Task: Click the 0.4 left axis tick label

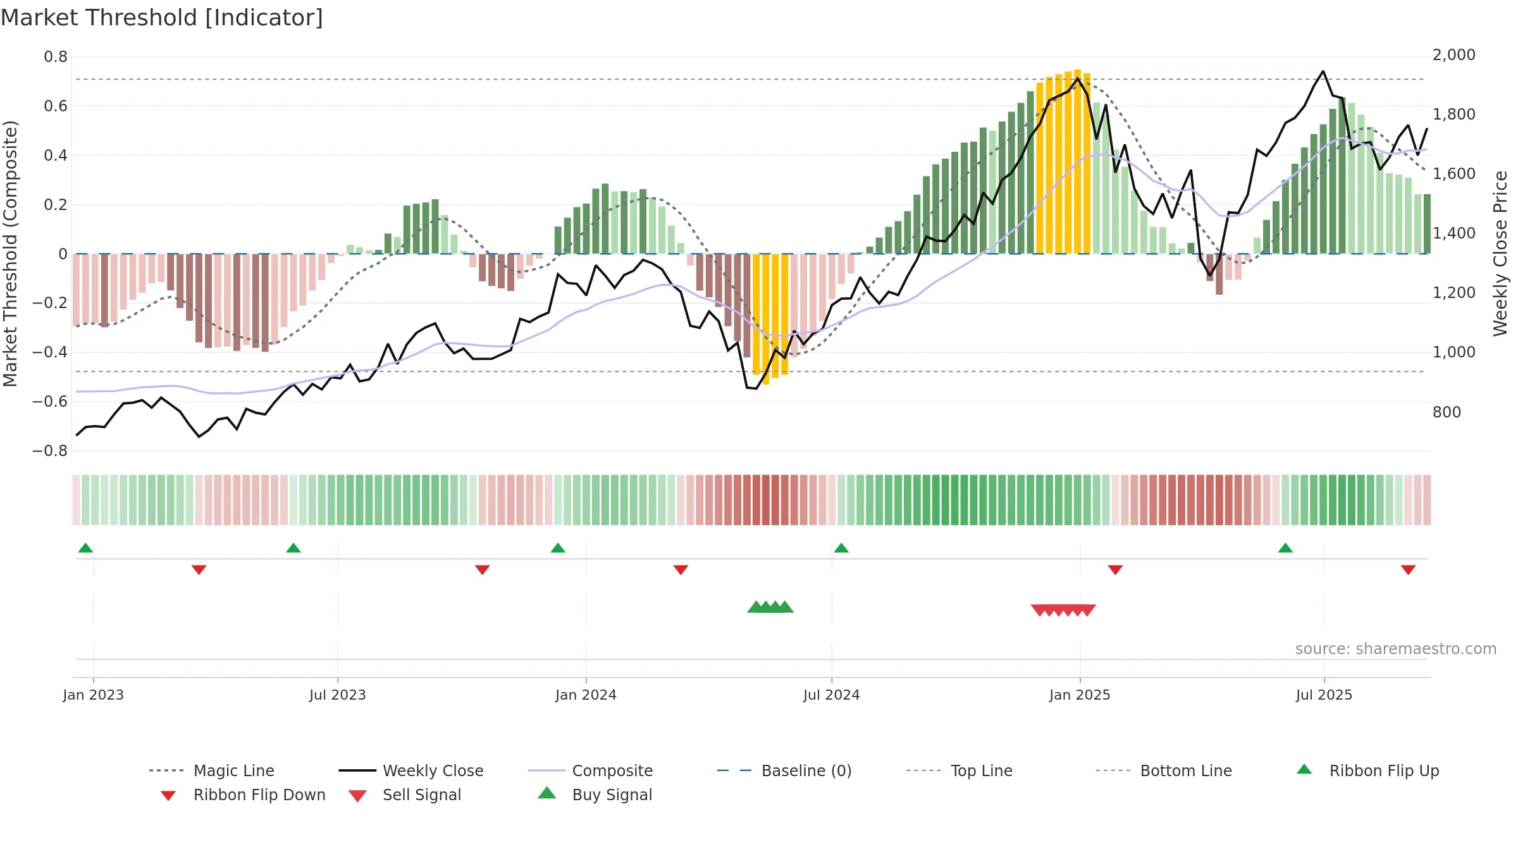Action: coord(56,156)
